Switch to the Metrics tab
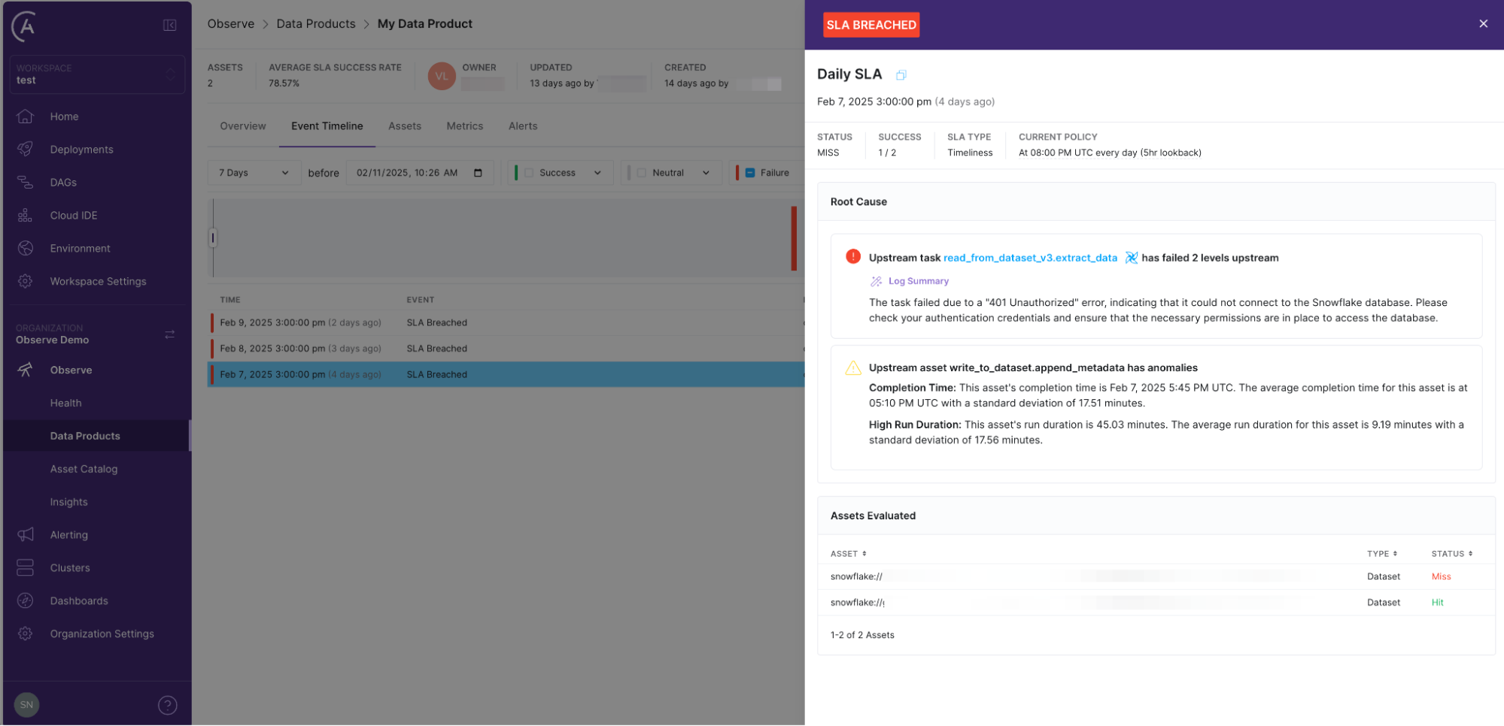 [464, 126]
